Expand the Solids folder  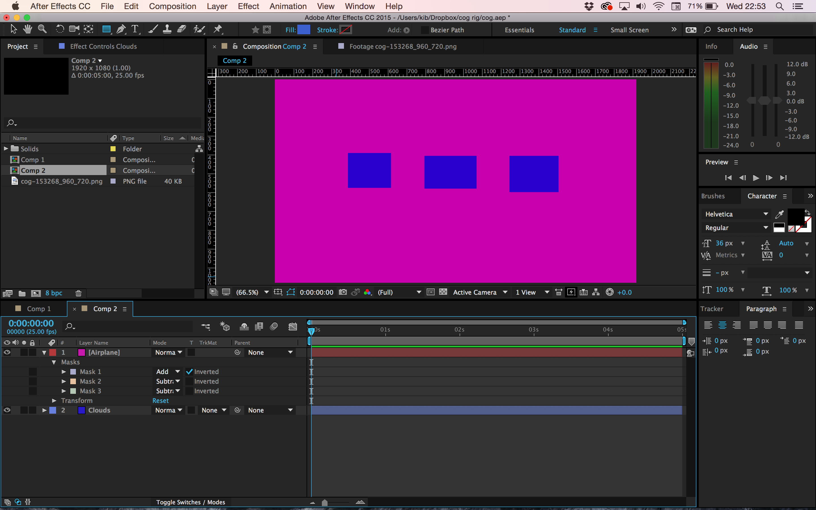[x=6, y=148]
